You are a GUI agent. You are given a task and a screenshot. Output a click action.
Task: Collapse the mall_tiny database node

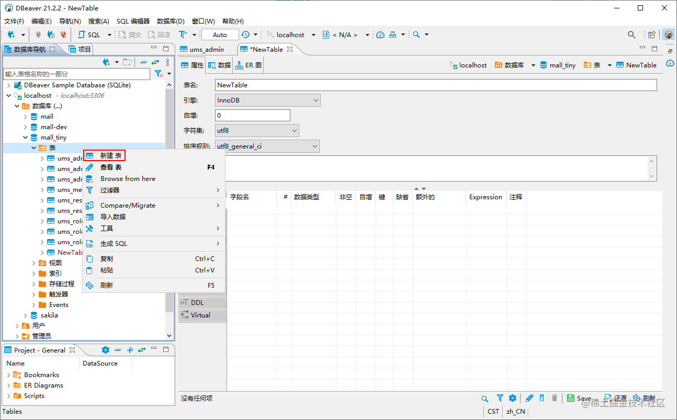(25, 138)
